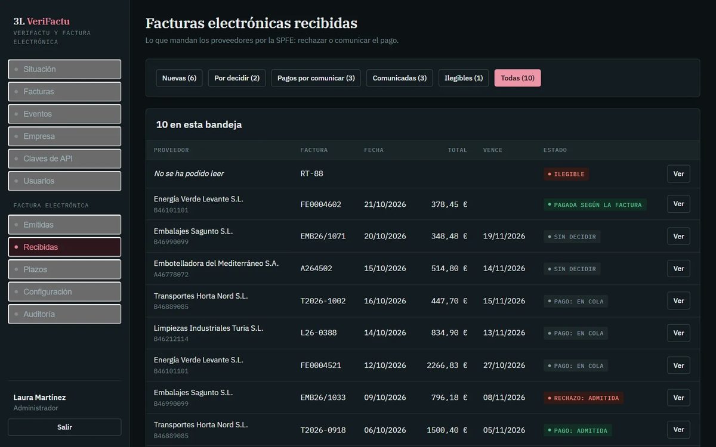Go to Facturas section
The width and height of the screenshot is (716, 447).
pos(64,92)
